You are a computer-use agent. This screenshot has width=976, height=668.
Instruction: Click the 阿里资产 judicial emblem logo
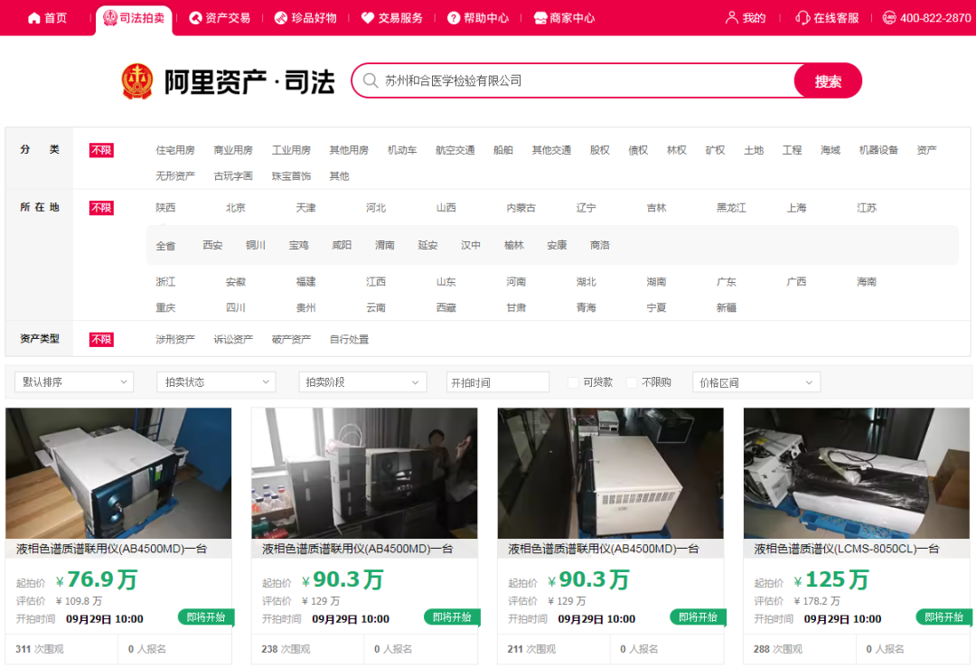[137, 81]
